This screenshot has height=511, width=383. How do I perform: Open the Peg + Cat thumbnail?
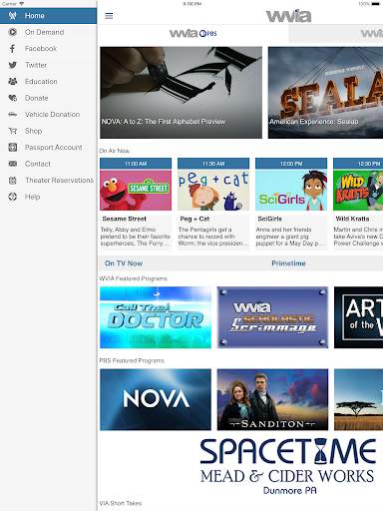coord(213,190)
